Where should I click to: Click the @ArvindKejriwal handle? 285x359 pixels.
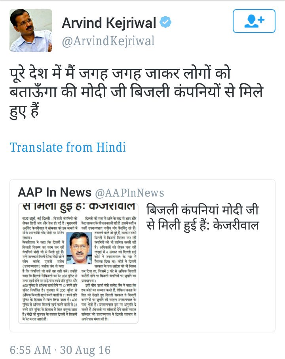click(x=108, y=41)
